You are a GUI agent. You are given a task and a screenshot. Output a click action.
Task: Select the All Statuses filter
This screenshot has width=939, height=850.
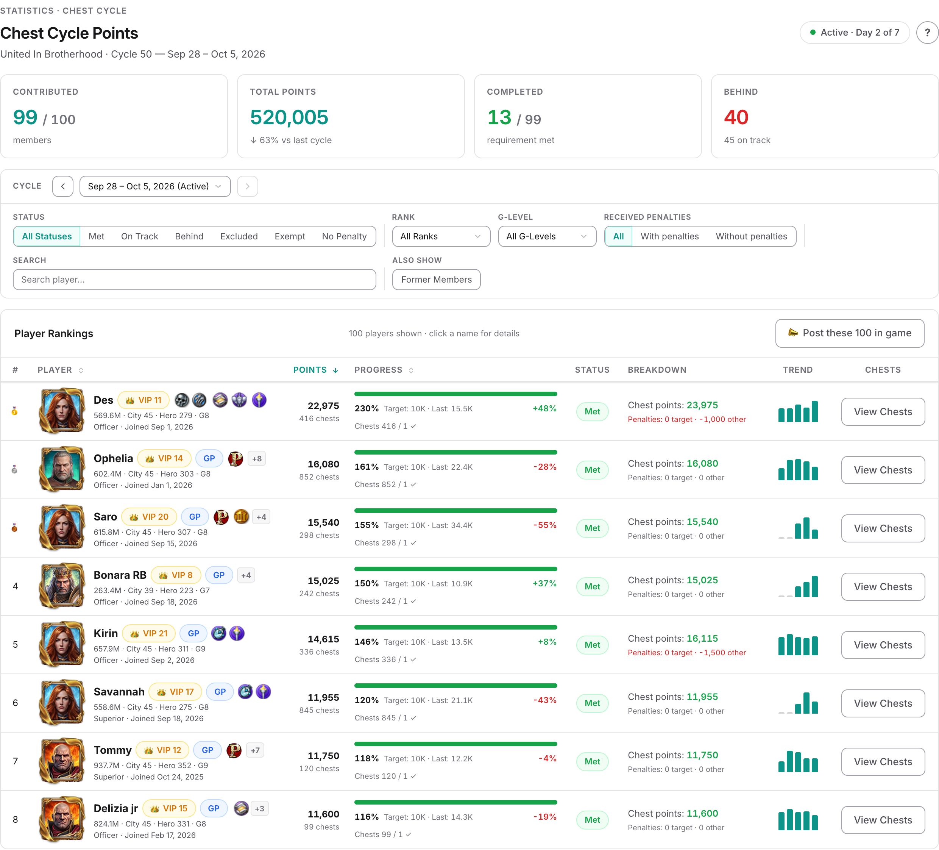tap(47, 236)
